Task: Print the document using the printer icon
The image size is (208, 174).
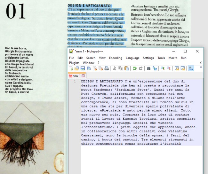Action: pos(107,68)
